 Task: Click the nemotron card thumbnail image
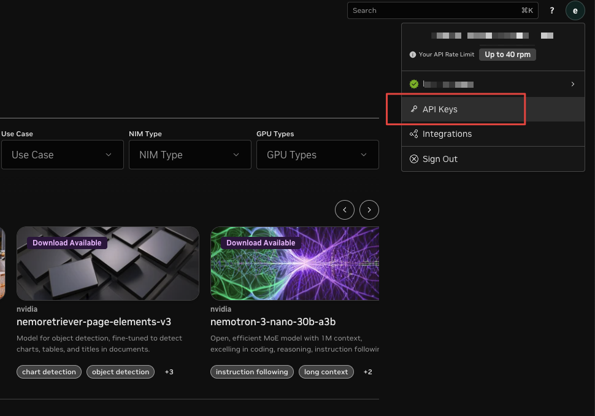click(x=295, y=263)
